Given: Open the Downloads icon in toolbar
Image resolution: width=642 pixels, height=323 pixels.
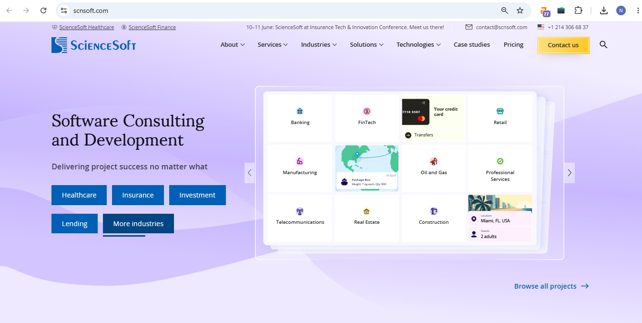Looking at the screenshot, I should click(x=603, y=10).
